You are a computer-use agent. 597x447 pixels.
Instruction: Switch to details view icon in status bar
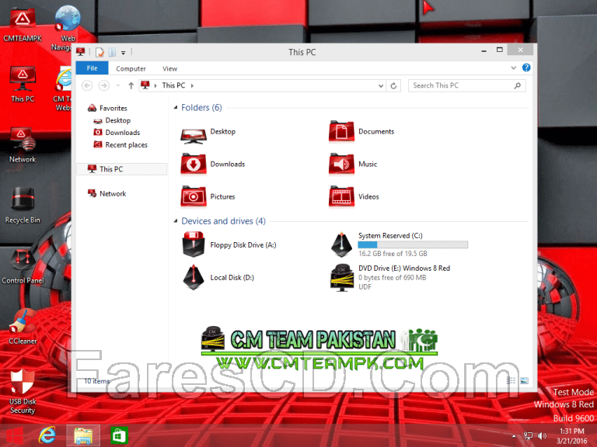click(511, 380)
